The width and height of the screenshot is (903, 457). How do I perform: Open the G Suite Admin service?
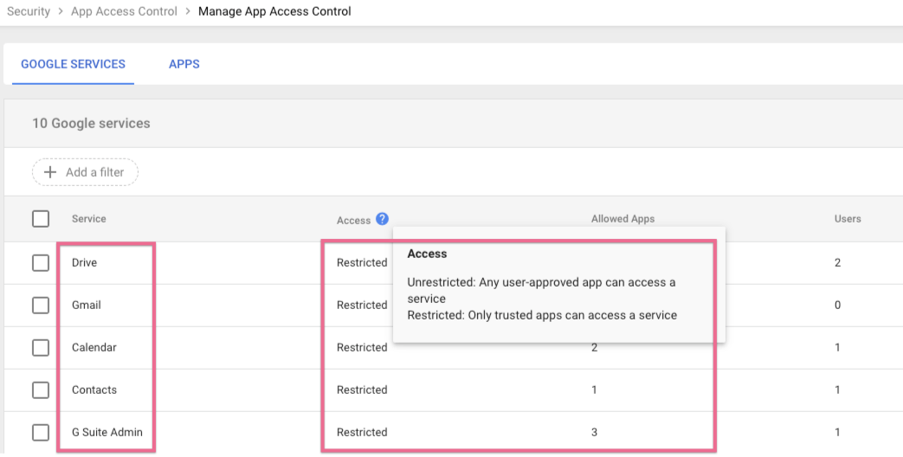pos(106,432)
